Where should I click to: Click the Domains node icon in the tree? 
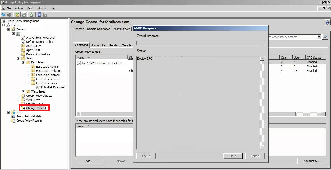click(x=13, y=29)
